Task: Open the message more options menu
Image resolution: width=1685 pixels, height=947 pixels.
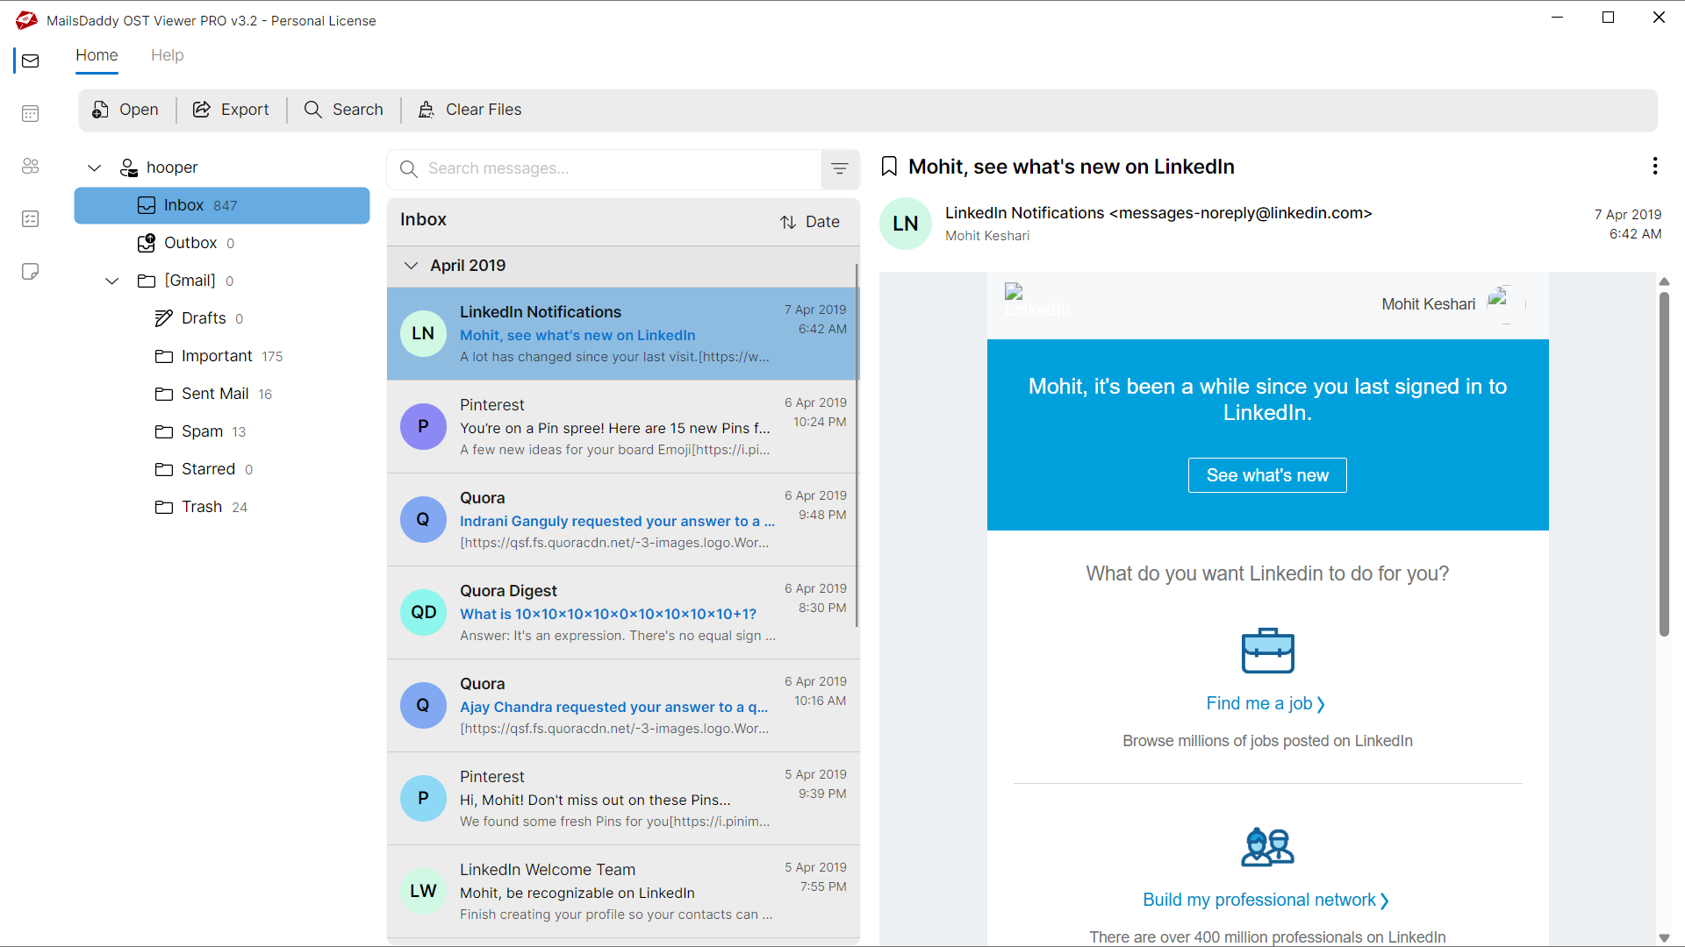Action: point(1655,166)
